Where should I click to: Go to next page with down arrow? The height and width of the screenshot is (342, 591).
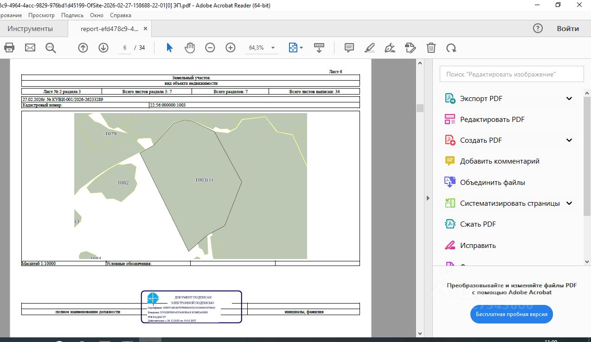(x=103, y=48)
